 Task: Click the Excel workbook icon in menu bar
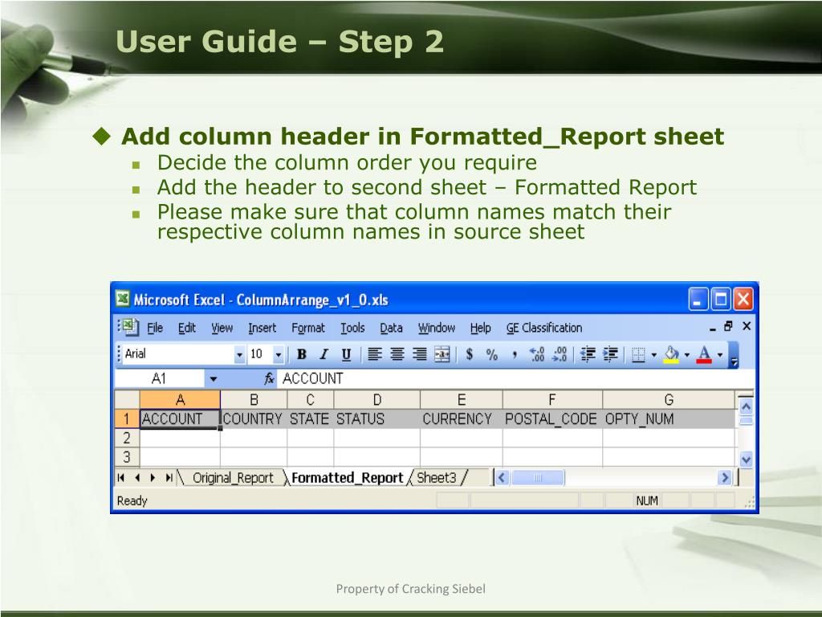click(130, 327)
